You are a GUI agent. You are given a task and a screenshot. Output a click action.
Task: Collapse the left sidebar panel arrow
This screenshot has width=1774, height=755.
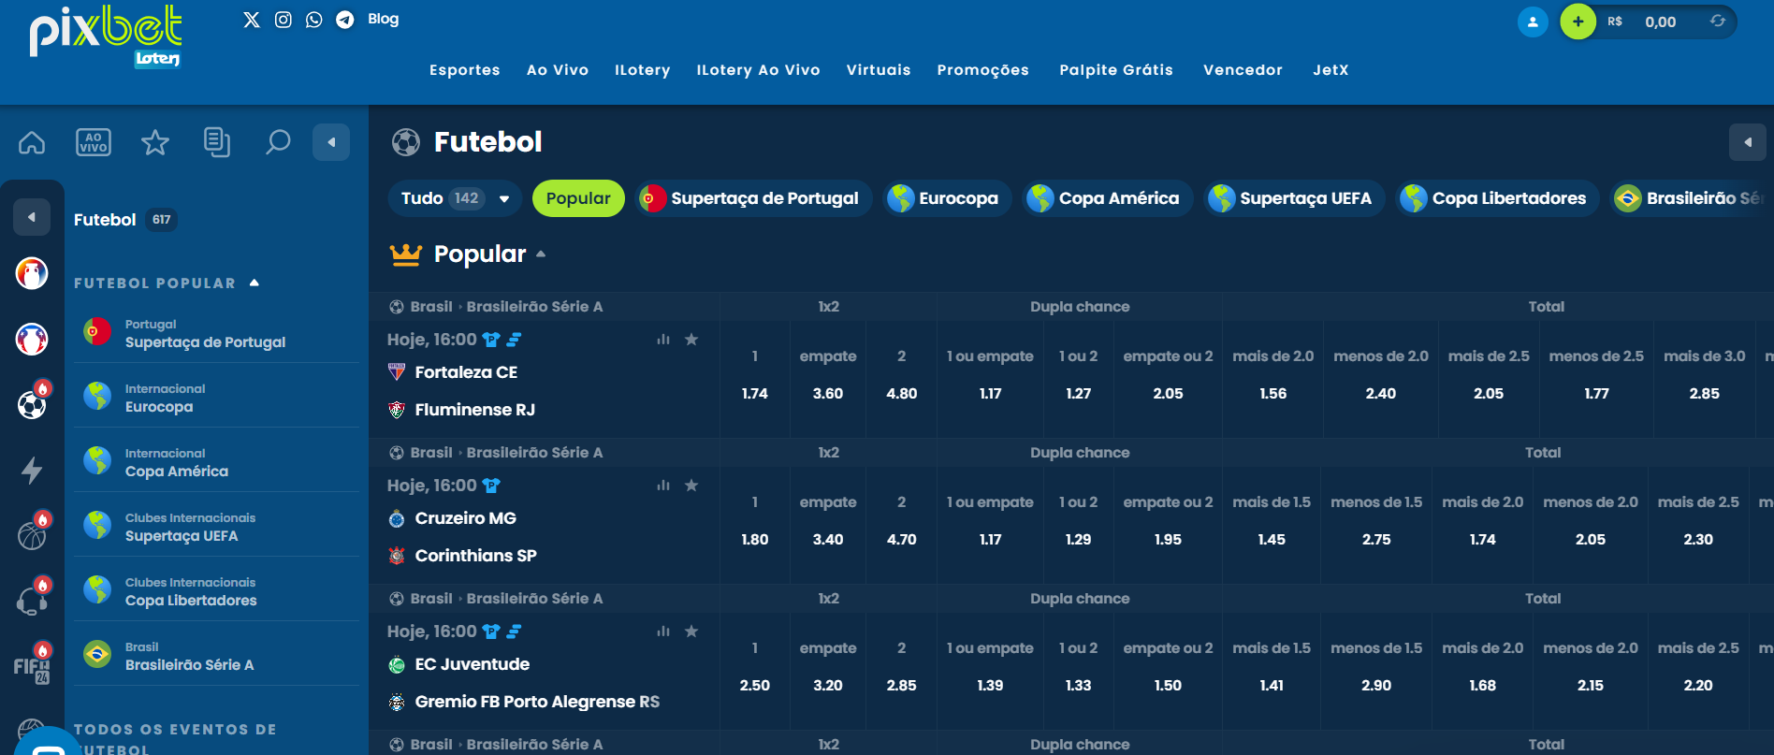(331, 142)
